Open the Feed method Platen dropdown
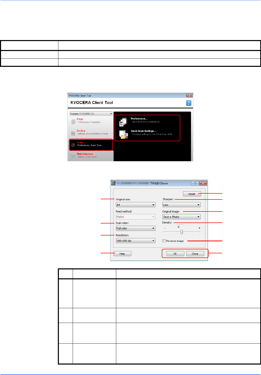The width and height of the screenshot is (261, 375). coord(136,217)
